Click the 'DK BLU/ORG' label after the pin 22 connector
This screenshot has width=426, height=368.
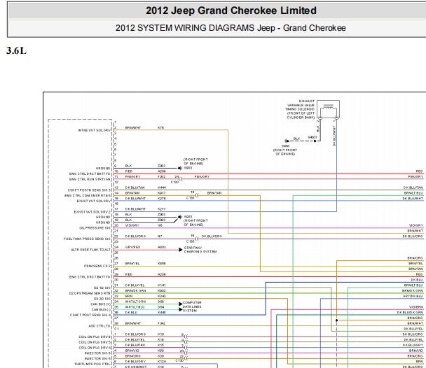tap(212, 236)
